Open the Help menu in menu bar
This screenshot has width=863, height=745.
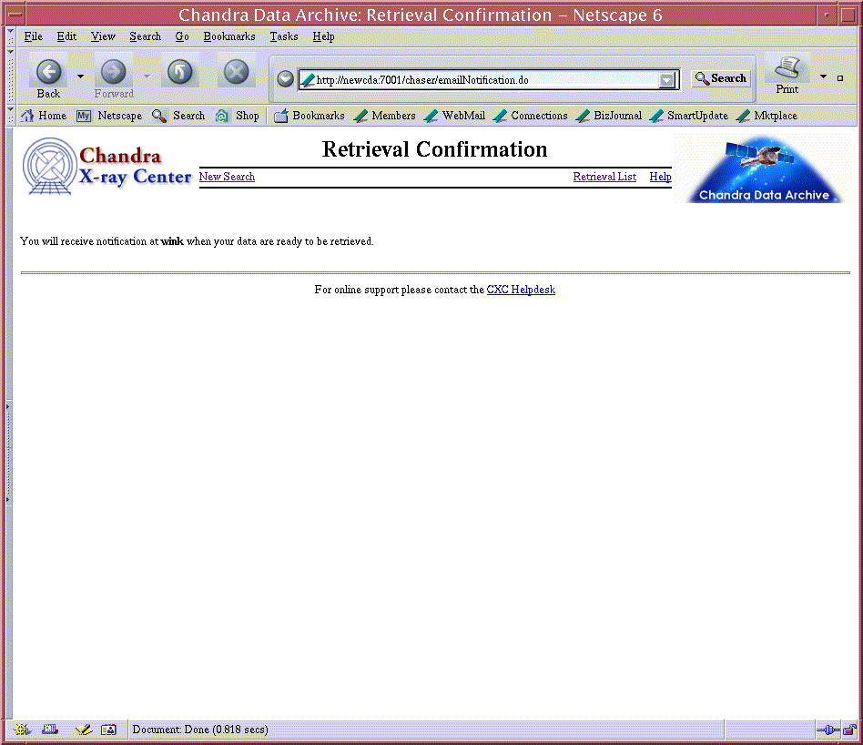pos(324,36)
